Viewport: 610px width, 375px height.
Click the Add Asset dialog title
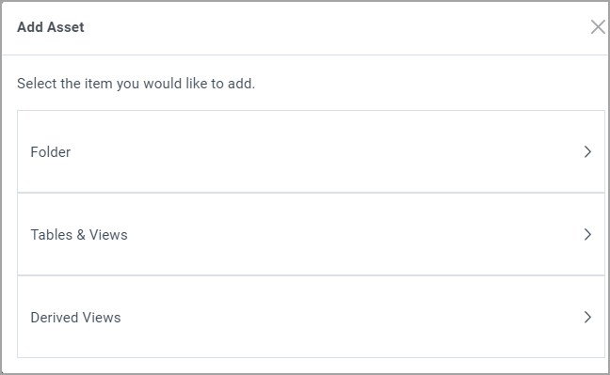click(x=51, y=27)
